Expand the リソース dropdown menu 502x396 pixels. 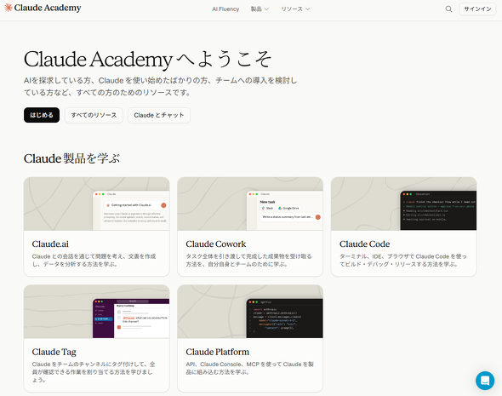pos(295,9)
